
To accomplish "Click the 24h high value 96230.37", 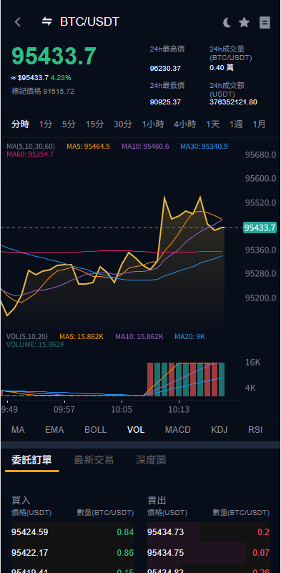I will coord(166,69).
